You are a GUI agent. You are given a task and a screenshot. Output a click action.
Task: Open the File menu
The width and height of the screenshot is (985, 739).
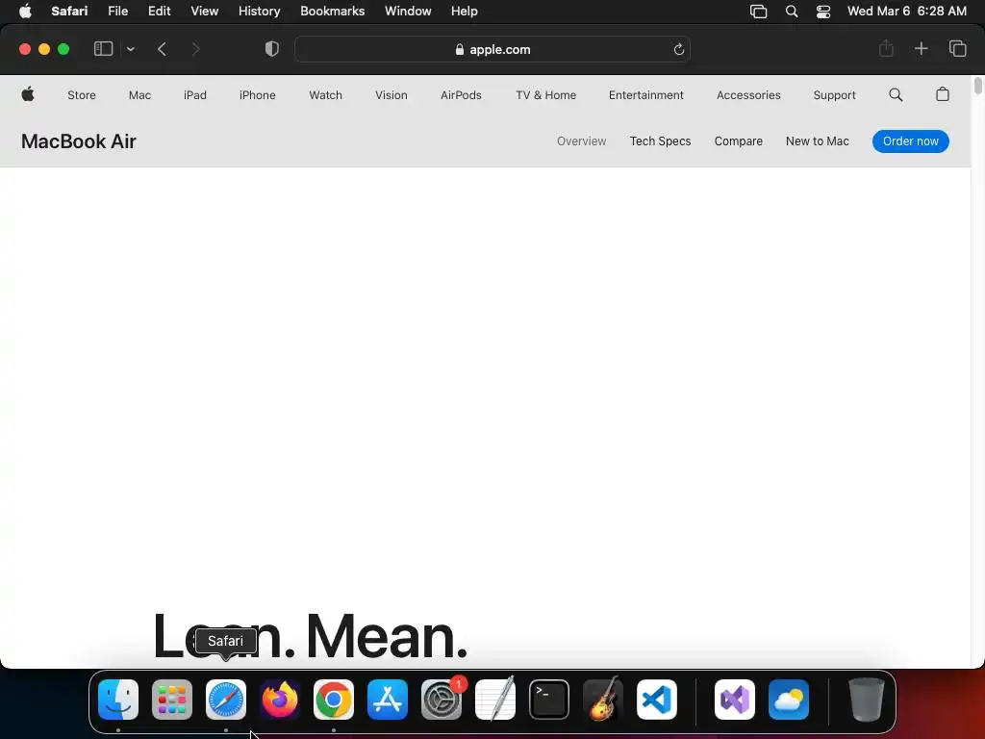[x=118, y=12]
